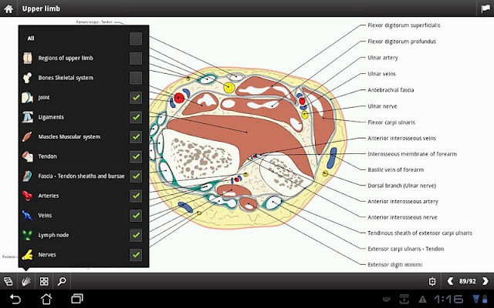This screenshot has height=308, width=494.
Task: Select the Anterior interosseous veins label
Action: (401, 138)
